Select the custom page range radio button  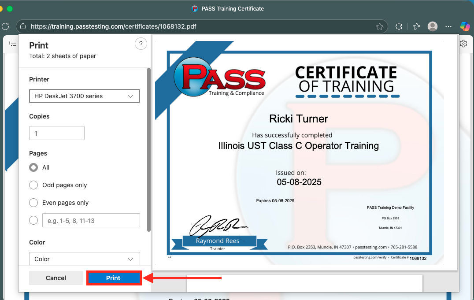(x=33, y=220)
